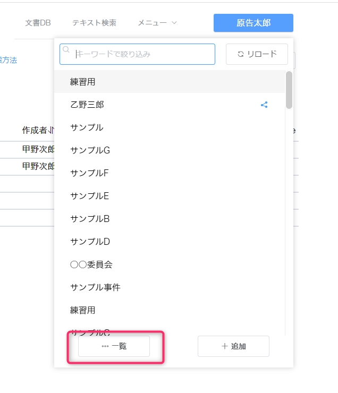Choose サンプルD from the list
The height and width of the screenshot is (393, 338).
pyautogui.click(x=90, y=242)
